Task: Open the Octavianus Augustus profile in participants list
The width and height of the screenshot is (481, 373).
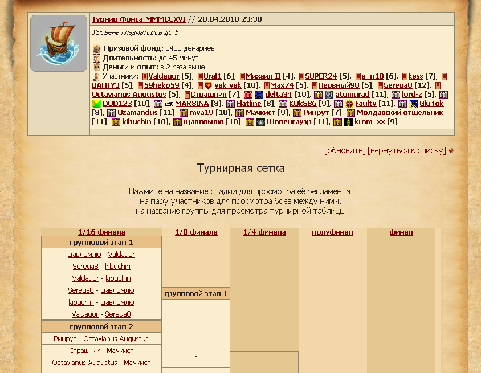Action: (129, 95)
